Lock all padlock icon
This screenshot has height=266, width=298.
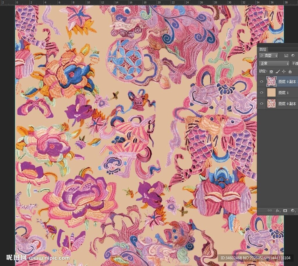coord(290,72)
